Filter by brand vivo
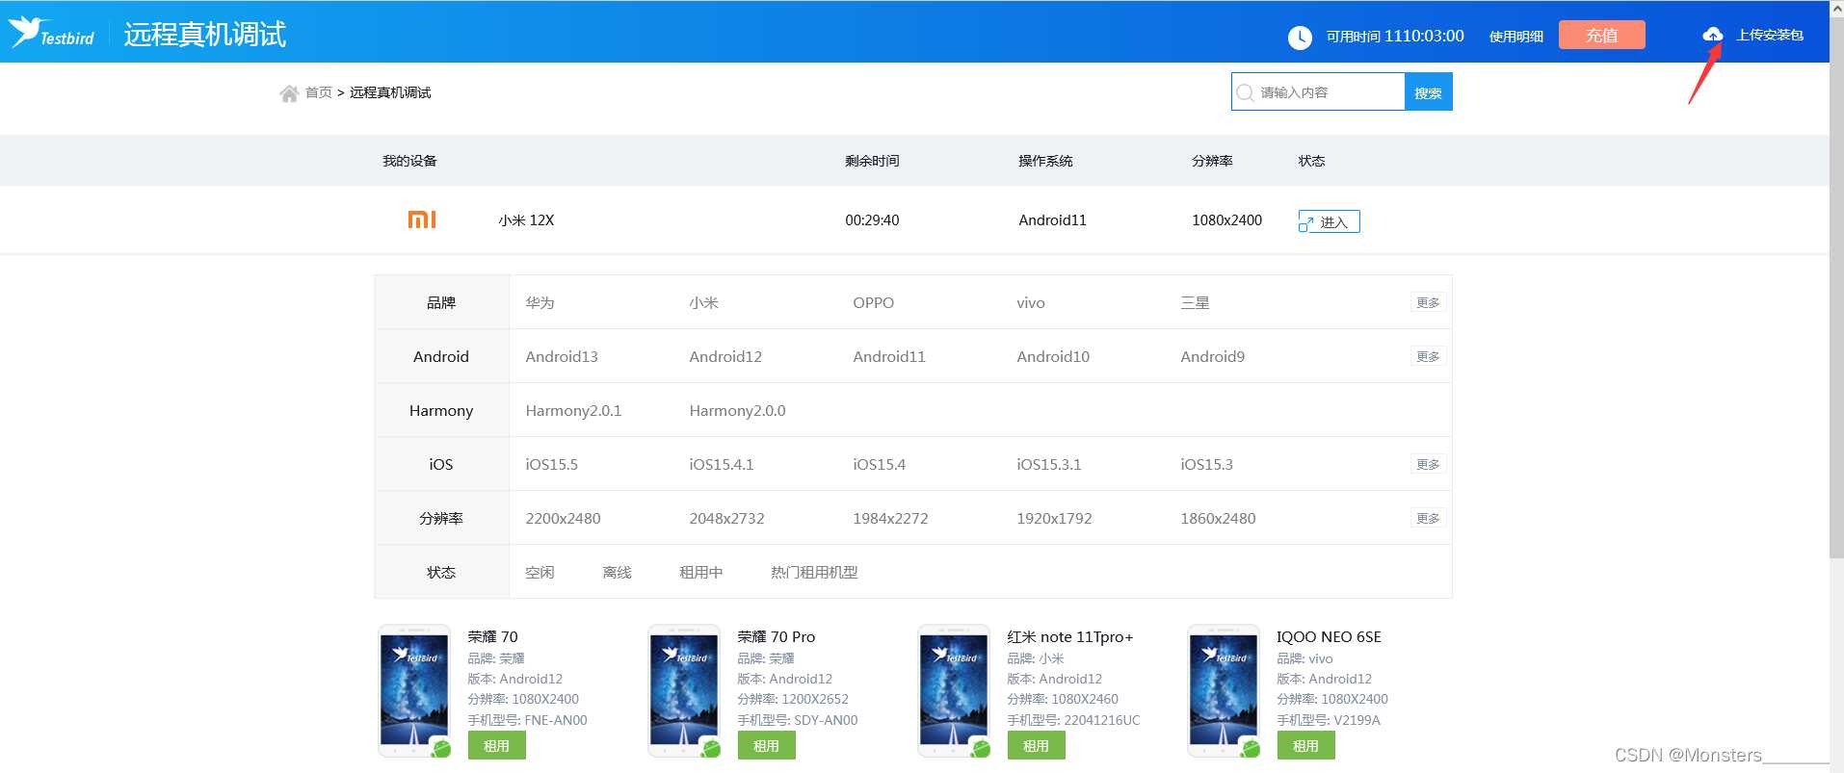This screenshot has width=1844, height=773. pyautogui.click(x=1030, y=302)
